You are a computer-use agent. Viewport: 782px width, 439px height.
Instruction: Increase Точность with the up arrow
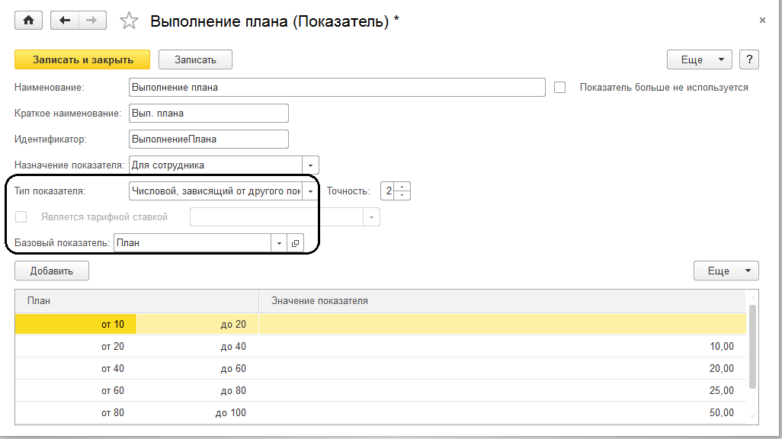[x=402, y=187]
